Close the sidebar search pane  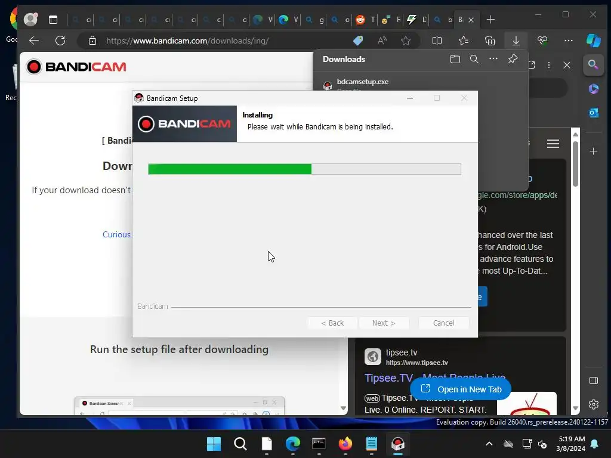(x=567, y=65)
